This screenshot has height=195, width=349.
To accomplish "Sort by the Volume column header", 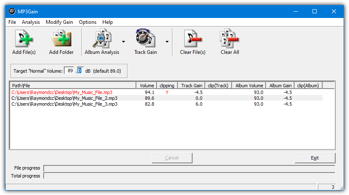I will [146, 86].
